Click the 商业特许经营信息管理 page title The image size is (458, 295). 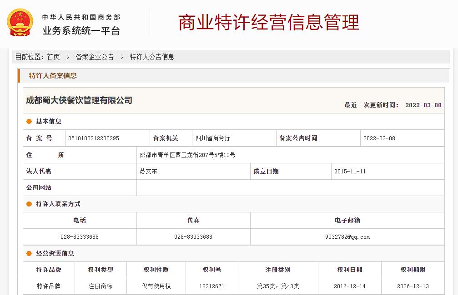(x=269, y=22)
